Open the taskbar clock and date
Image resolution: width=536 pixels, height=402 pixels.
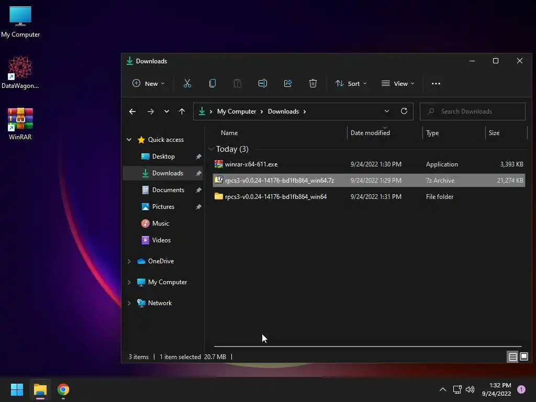(x=496, y=389)
